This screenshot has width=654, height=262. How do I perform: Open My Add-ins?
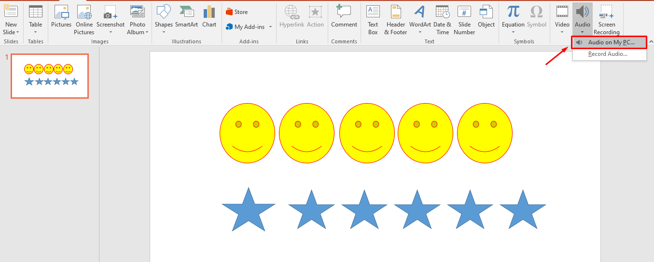click(245, 27)
